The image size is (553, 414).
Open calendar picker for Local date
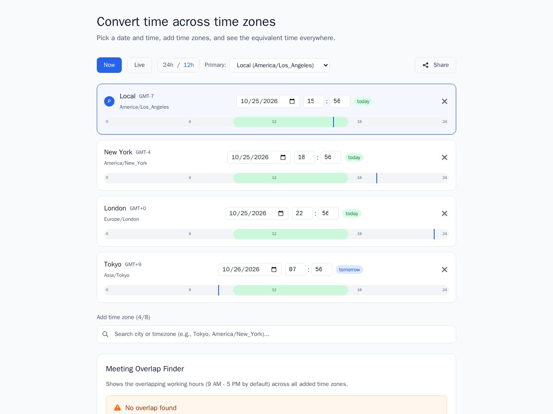click(x=292, y=101)
